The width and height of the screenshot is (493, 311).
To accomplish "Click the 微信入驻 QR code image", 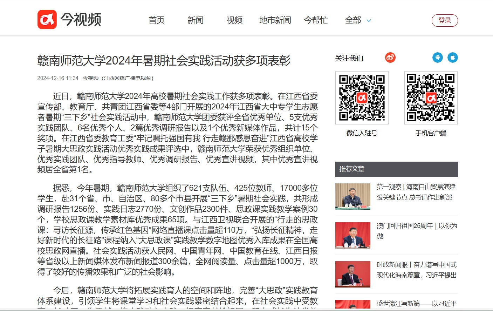I will pyautogui.click(x=362, y=98).
